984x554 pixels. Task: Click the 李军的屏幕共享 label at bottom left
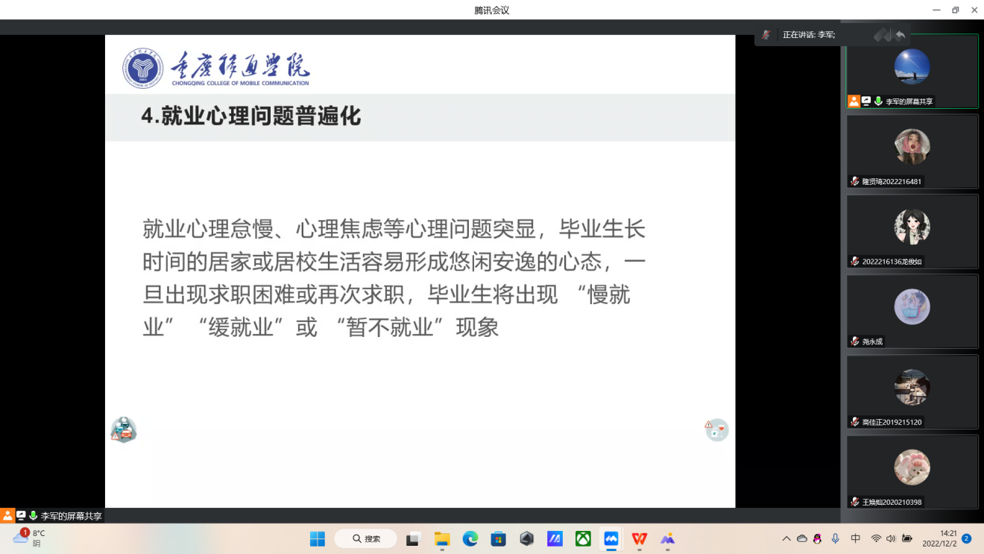click(71, 516)
